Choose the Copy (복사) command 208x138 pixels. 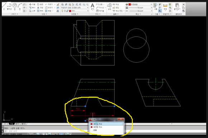coord(32,8)
